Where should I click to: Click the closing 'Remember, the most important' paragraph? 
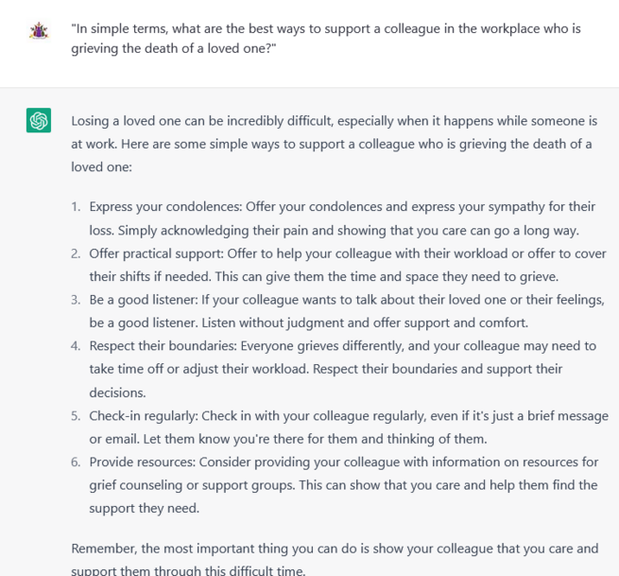(x=335, y=559)
